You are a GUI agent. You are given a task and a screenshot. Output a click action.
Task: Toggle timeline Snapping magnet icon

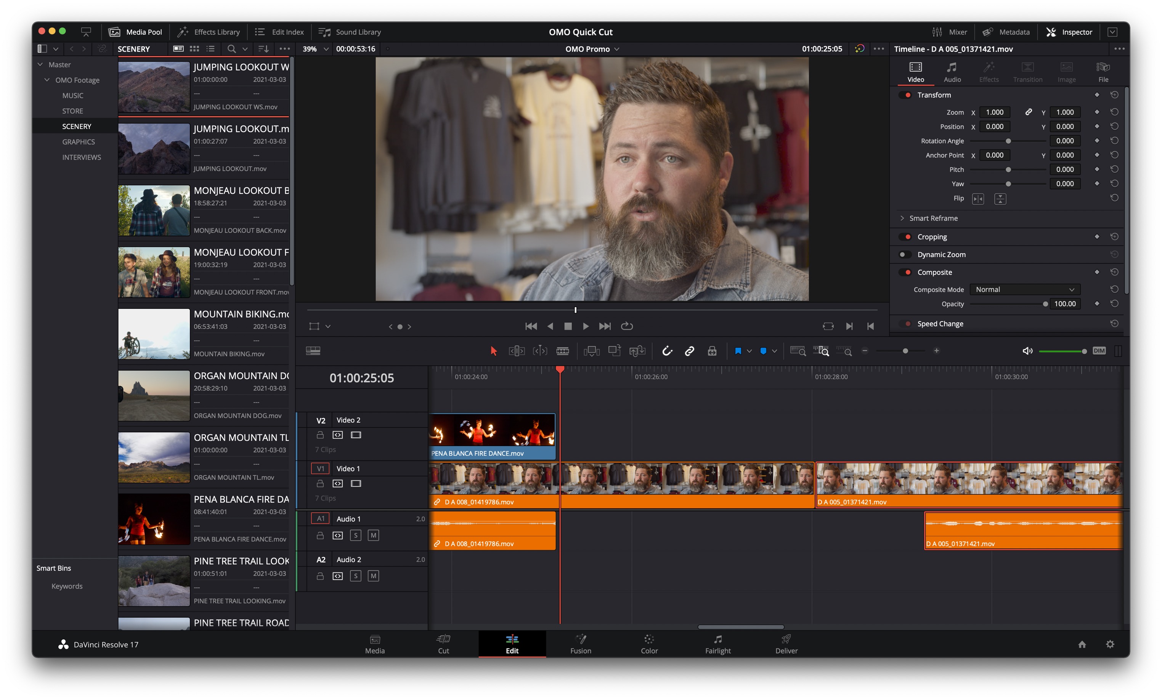[x=667, y=351]
